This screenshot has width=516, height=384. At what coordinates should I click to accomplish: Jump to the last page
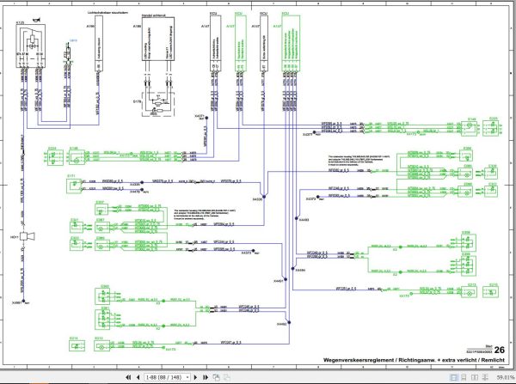pos(206,377)
